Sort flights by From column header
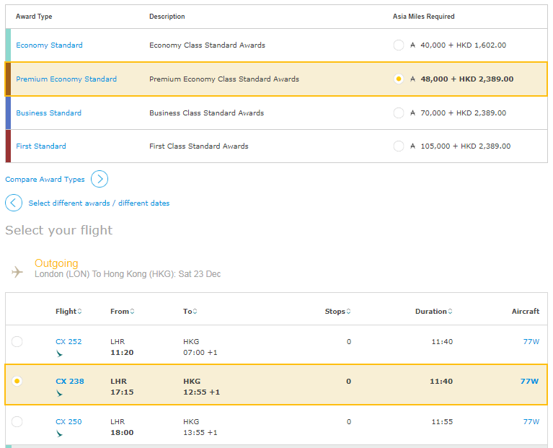 tap(122, 312)
